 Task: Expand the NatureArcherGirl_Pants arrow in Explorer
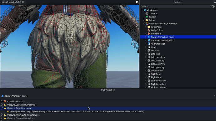point(146,37)
